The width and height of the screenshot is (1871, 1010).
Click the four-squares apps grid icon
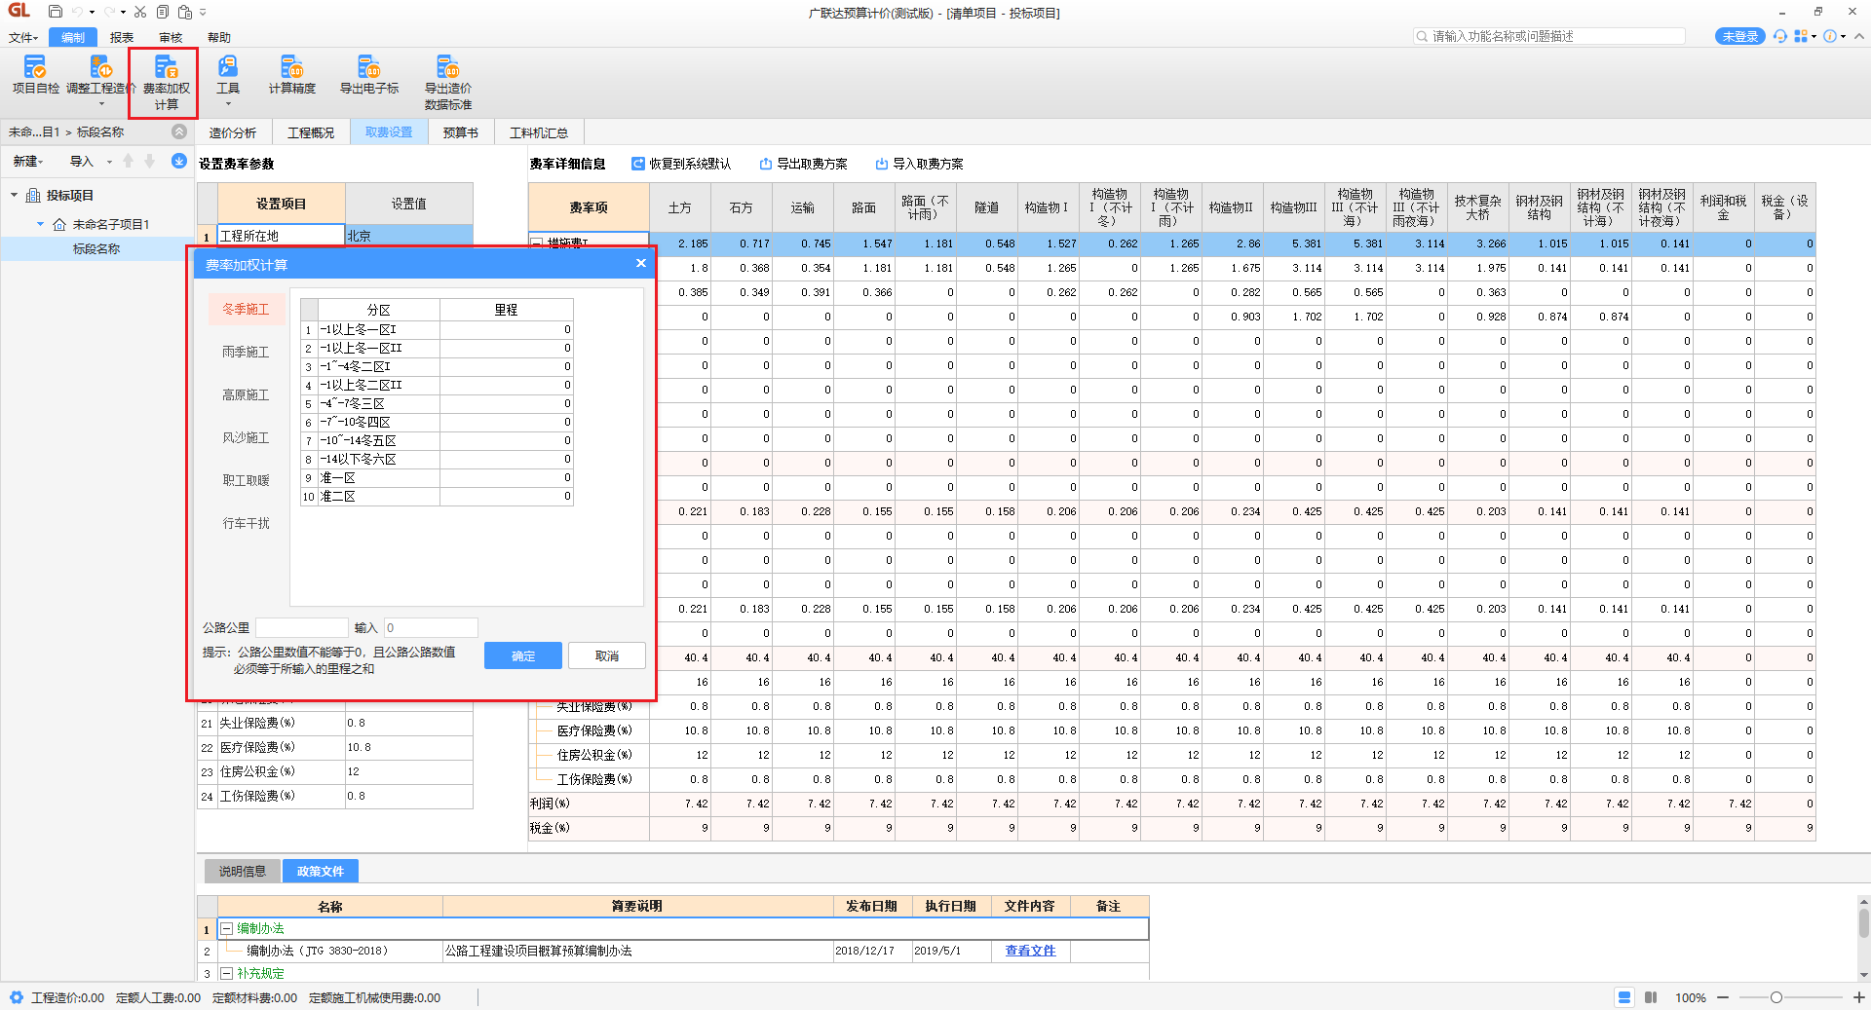[1801, 36]
